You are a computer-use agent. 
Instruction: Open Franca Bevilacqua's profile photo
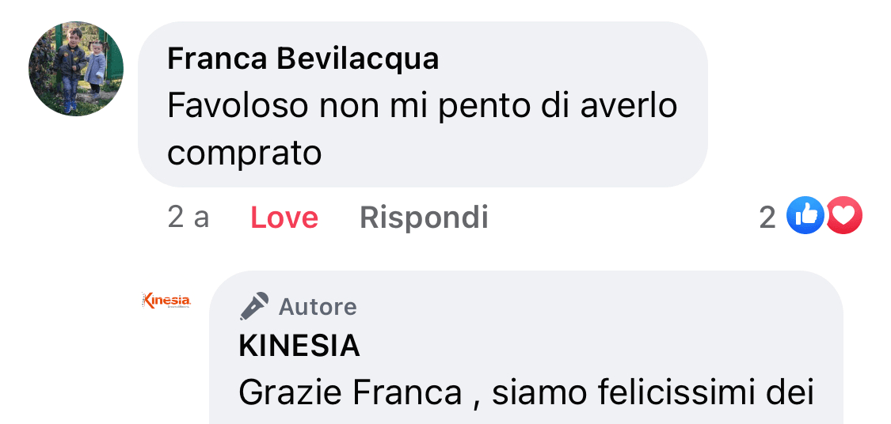pyautogui.click(x=76, y=69)
